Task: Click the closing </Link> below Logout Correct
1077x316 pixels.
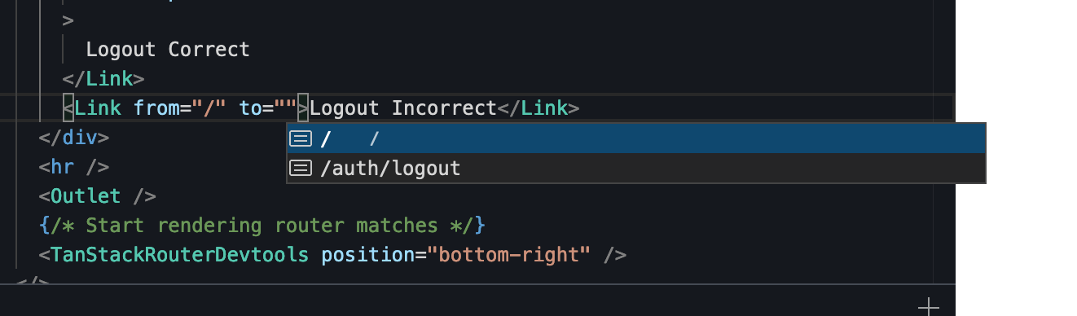Action: click(103, 78)
